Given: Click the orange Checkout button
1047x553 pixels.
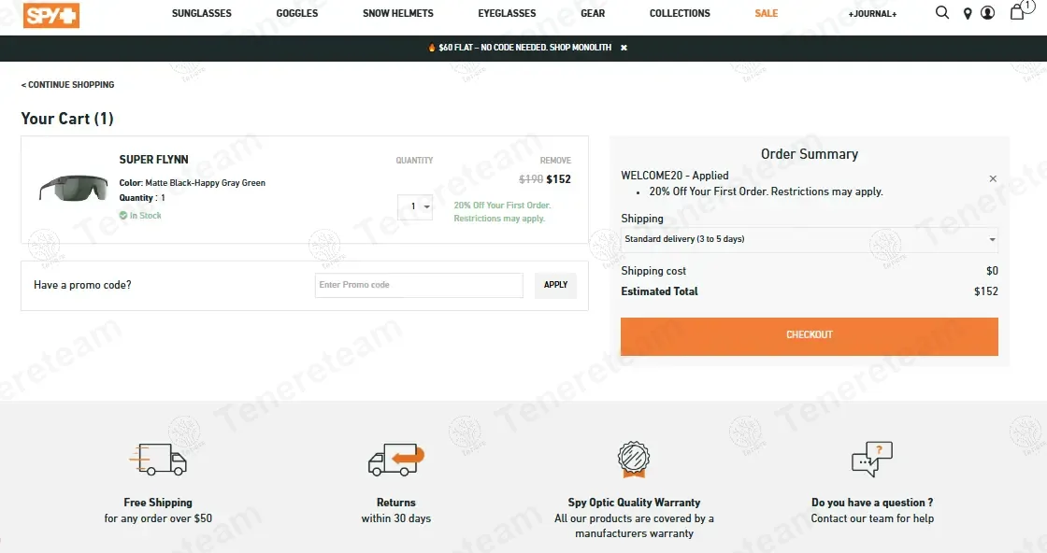Looking at the screenshot, I should pos(810,335).
